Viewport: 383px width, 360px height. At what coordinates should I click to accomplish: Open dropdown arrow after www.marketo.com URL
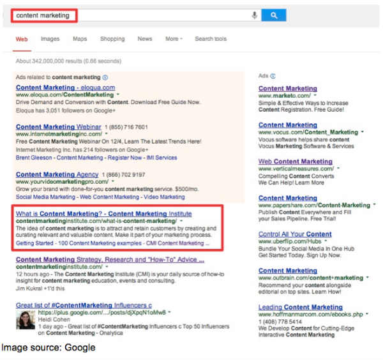click(x=315, y=95)
